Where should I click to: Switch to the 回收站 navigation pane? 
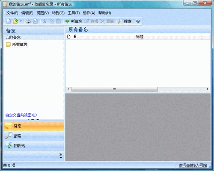[34, 146]
